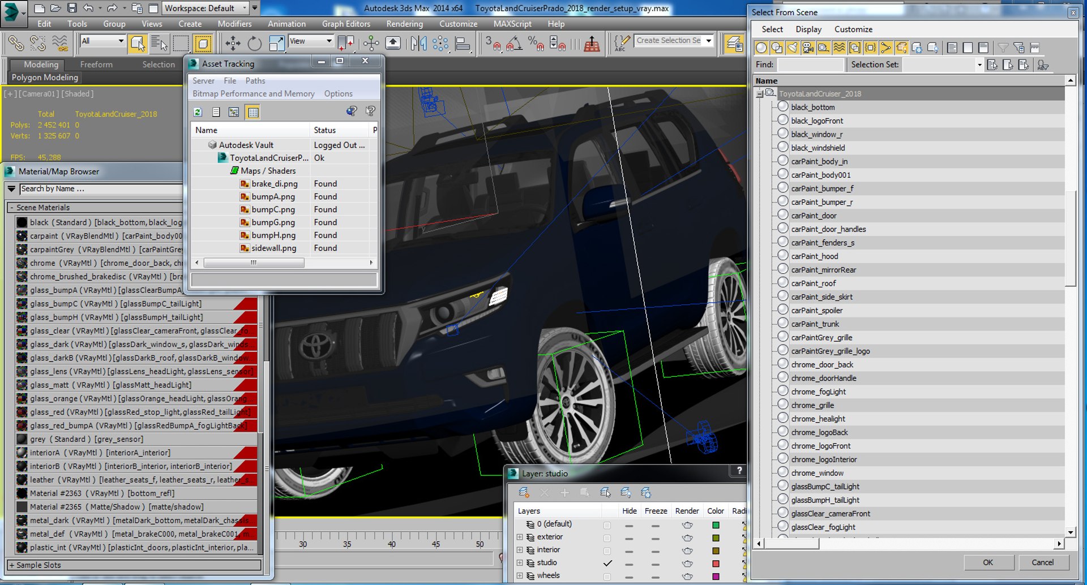The image size is (1087, 585).
Task: Open Bitmap Performance and Memory menu
Action: coord(253,94)
